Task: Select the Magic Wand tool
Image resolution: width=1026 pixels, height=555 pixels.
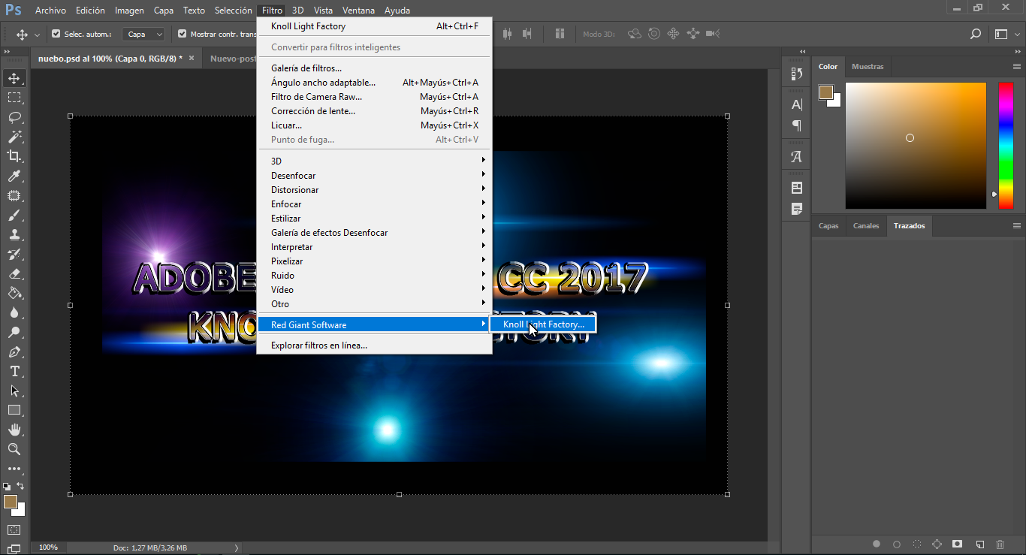Action: pyautogui.click(x=14, y=137)
